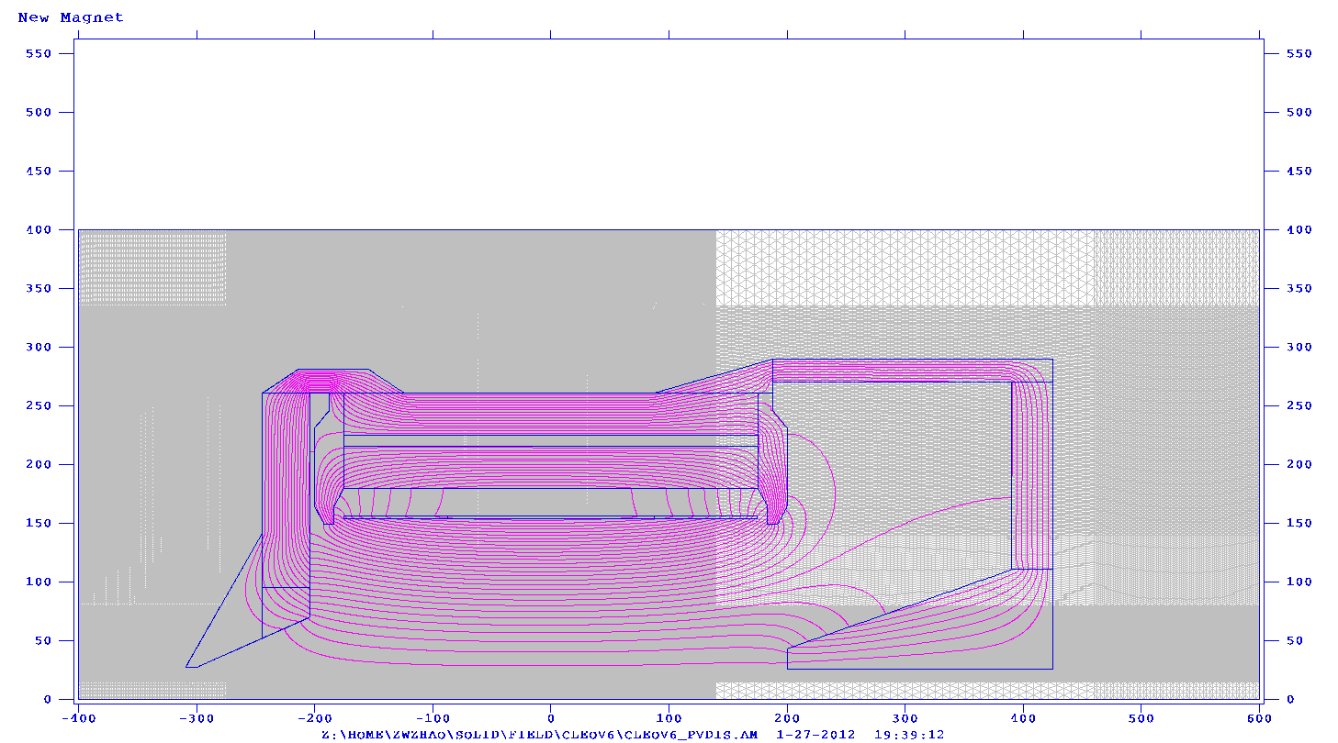Click the left vertical axis label 550
Image resolution: width=1338 pixels, height=743 pixels.
tap(39, 53)
